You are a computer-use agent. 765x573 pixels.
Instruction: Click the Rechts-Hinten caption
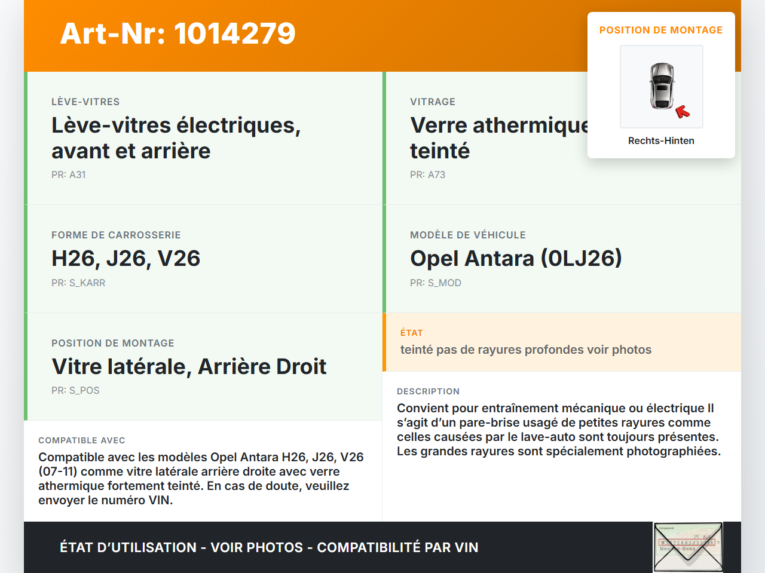pyautogui.click(x=661, y=140)
